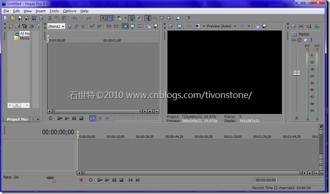Click Master volume fader handle
This screenshot has height=194, width=330.
(x=297, y=73)
